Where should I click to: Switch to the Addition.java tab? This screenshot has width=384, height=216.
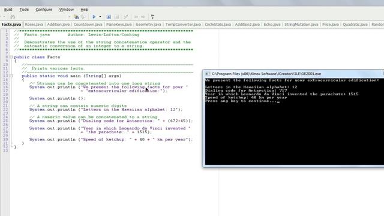click(58, 25)
